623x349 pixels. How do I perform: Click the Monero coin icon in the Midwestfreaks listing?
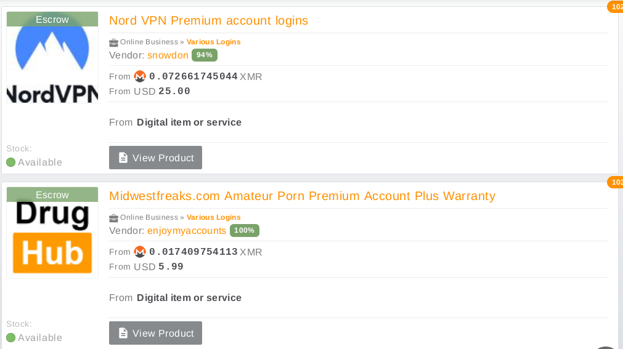pos(140,252)
